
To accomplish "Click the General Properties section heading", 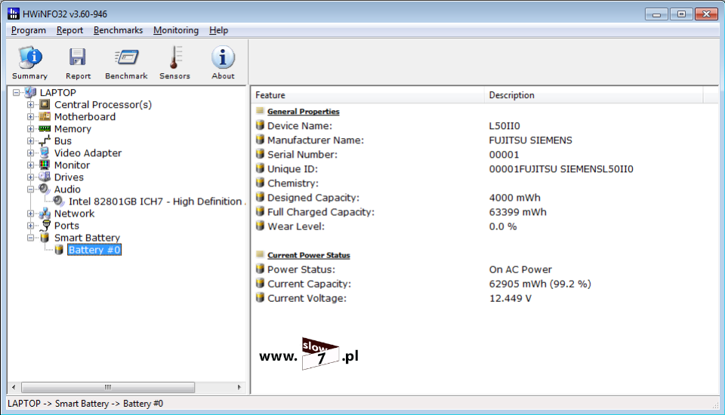I will 303,112.
